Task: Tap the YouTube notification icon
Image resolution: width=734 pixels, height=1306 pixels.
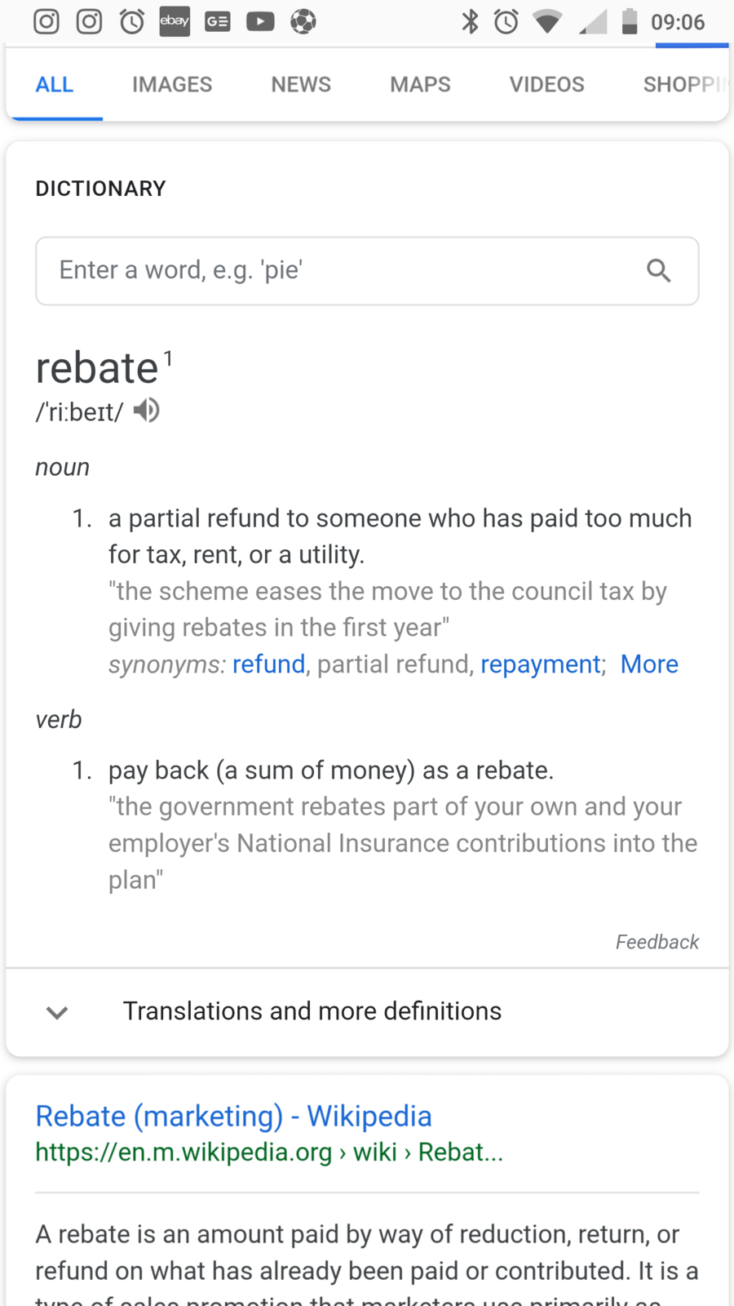Action: 260,21
